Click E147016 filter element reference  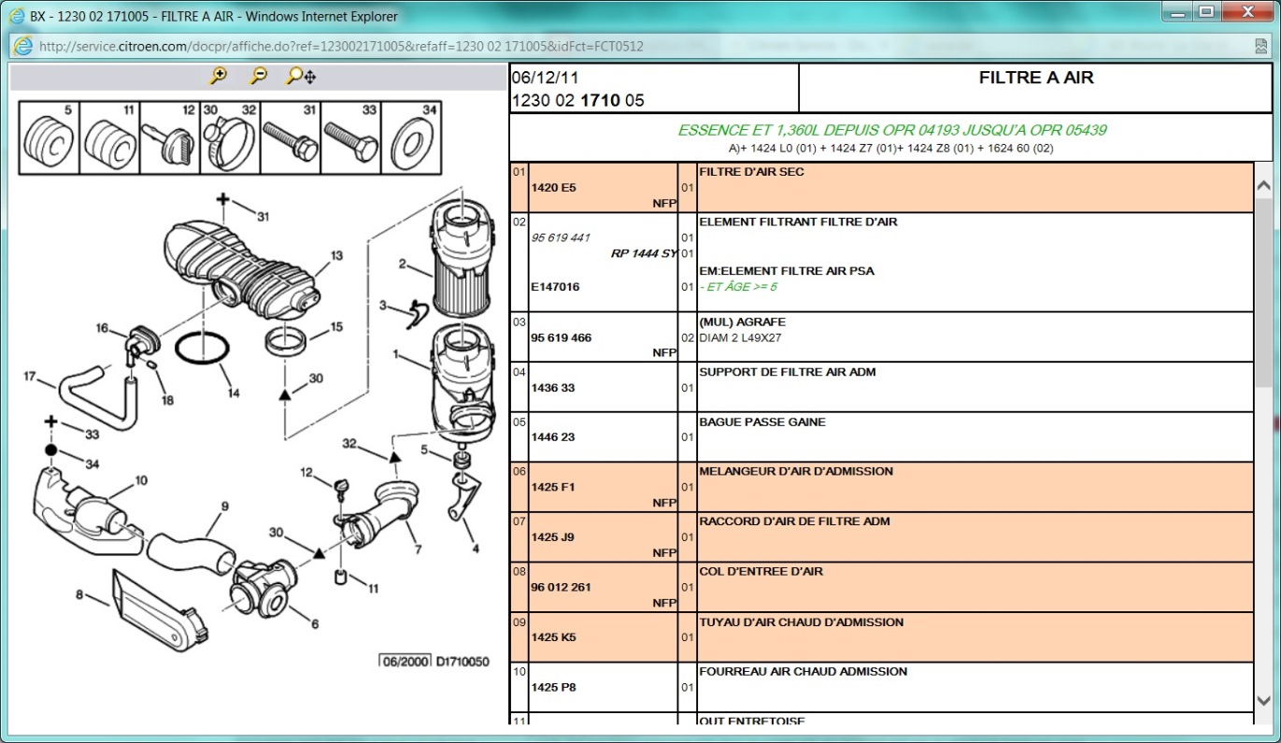[x=555, y=287]
